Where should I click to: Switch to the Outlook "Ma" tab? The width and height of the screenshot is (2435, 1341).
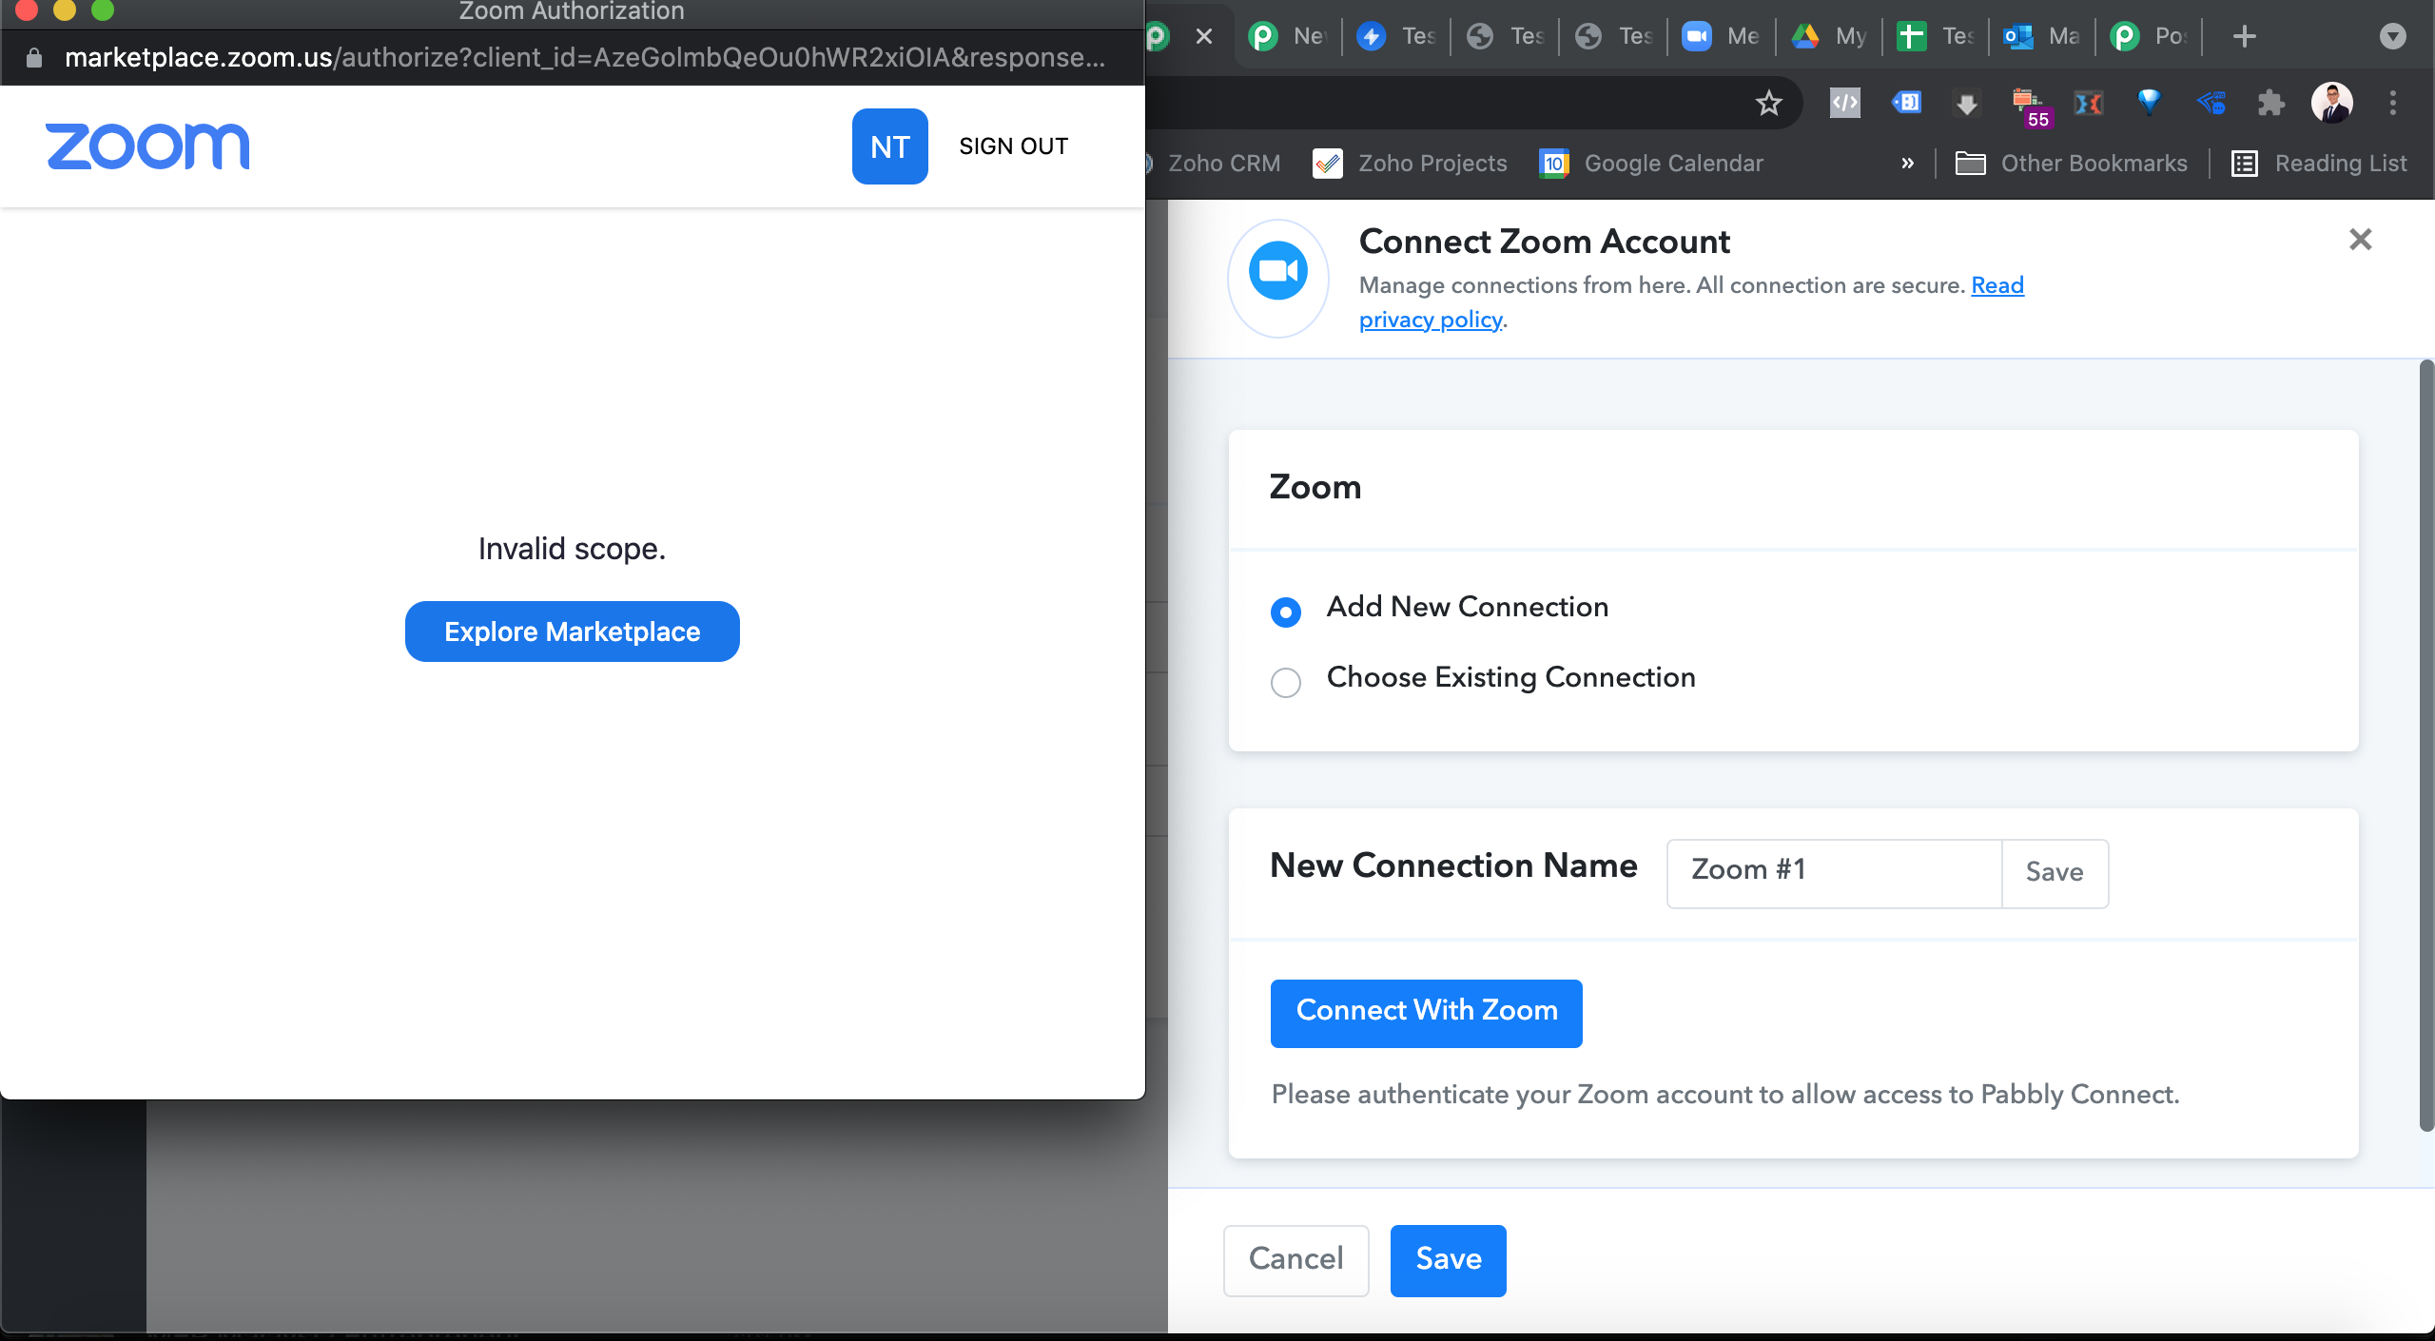pyautogui.click(x=2043, y=36)
